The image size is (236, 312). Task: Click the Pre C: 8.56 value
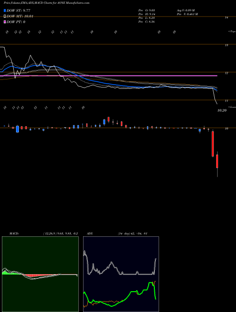pos(147,22)
